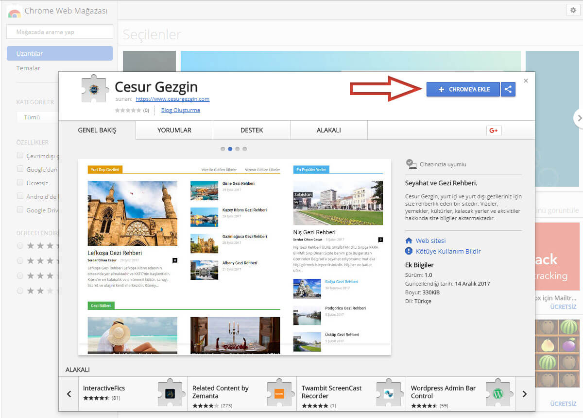Share the Cesur Gezgin extension
Image resolution: width=583 pixels, height=418 pixels.
pos(508,89)
